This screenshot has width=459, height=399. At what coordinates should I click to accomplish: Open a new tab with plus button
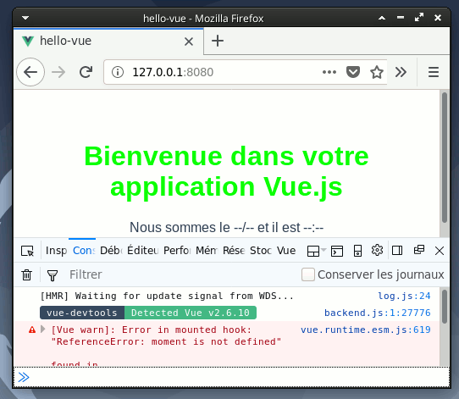click(x=218, y=41)
